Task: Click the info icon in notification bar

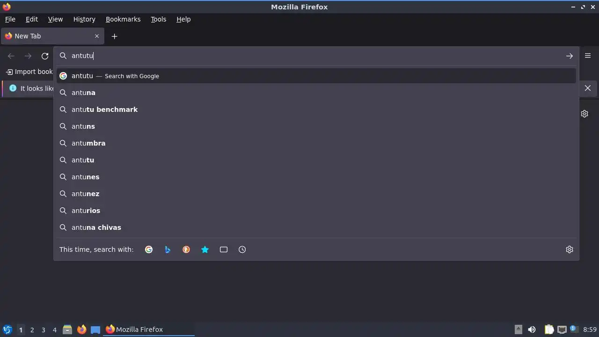Action: (13, 88)
